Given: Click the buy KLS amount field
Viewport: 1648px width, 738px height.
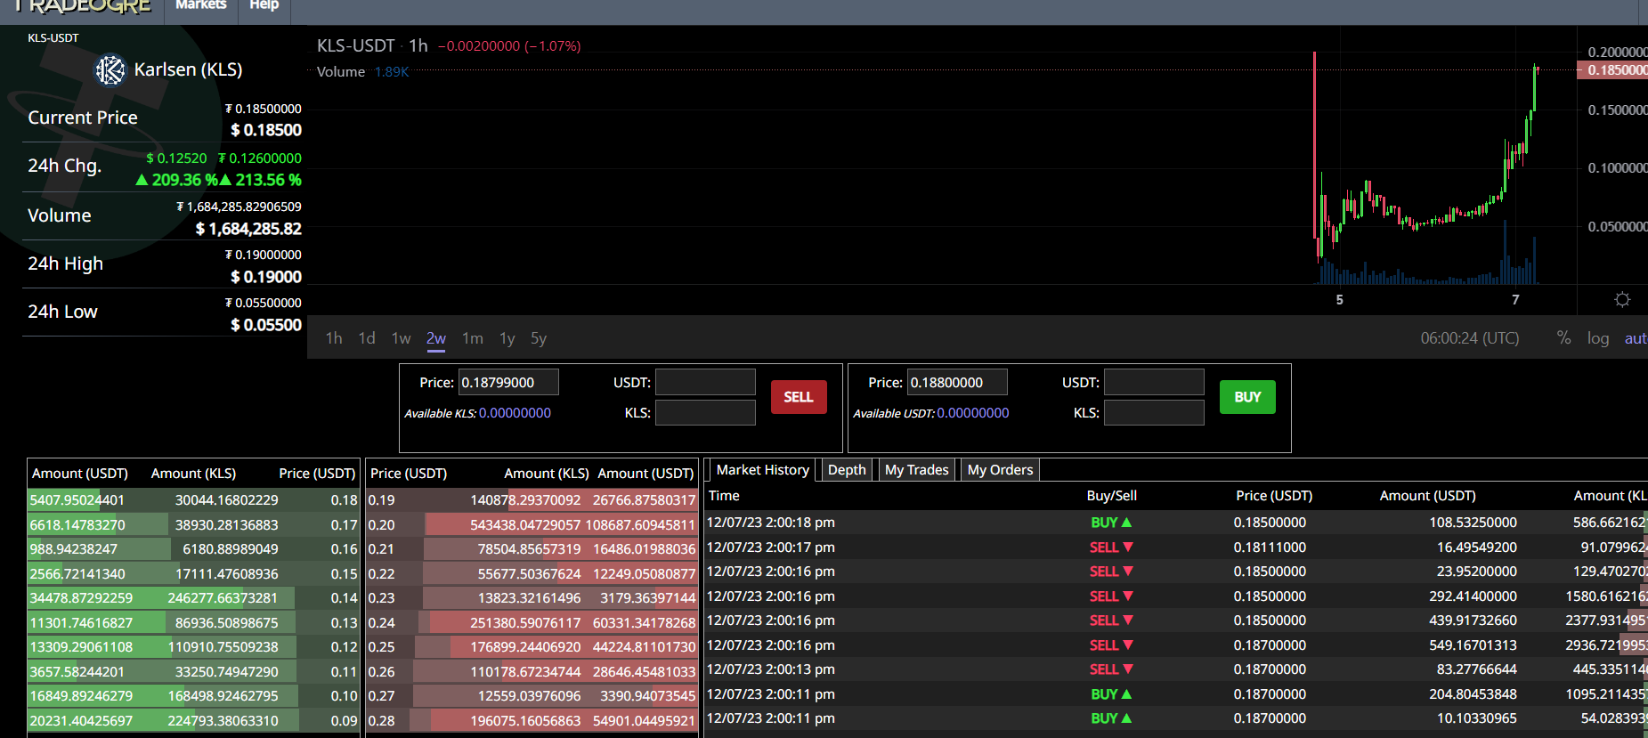Looking at the screenshot, I should [x=1154, y=413].
